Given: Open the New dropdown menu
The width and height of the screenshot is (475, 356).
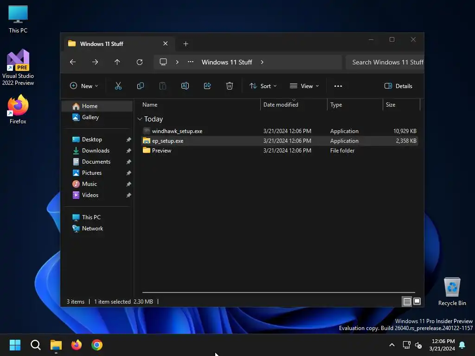Looking at the screenshot, I should click(x=84, y=86).
